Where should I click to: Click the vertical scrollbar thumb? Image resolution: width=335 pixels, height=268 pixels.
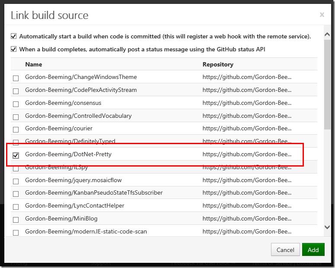(327, 84)
